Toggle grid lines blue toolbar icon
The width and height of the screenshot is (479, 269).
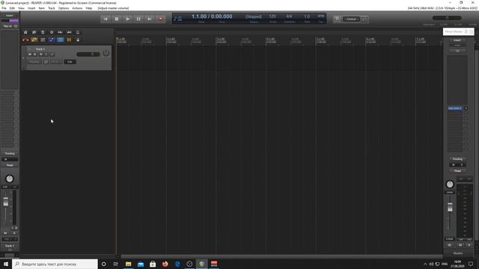pyautogui.click(x=60, y=40)
